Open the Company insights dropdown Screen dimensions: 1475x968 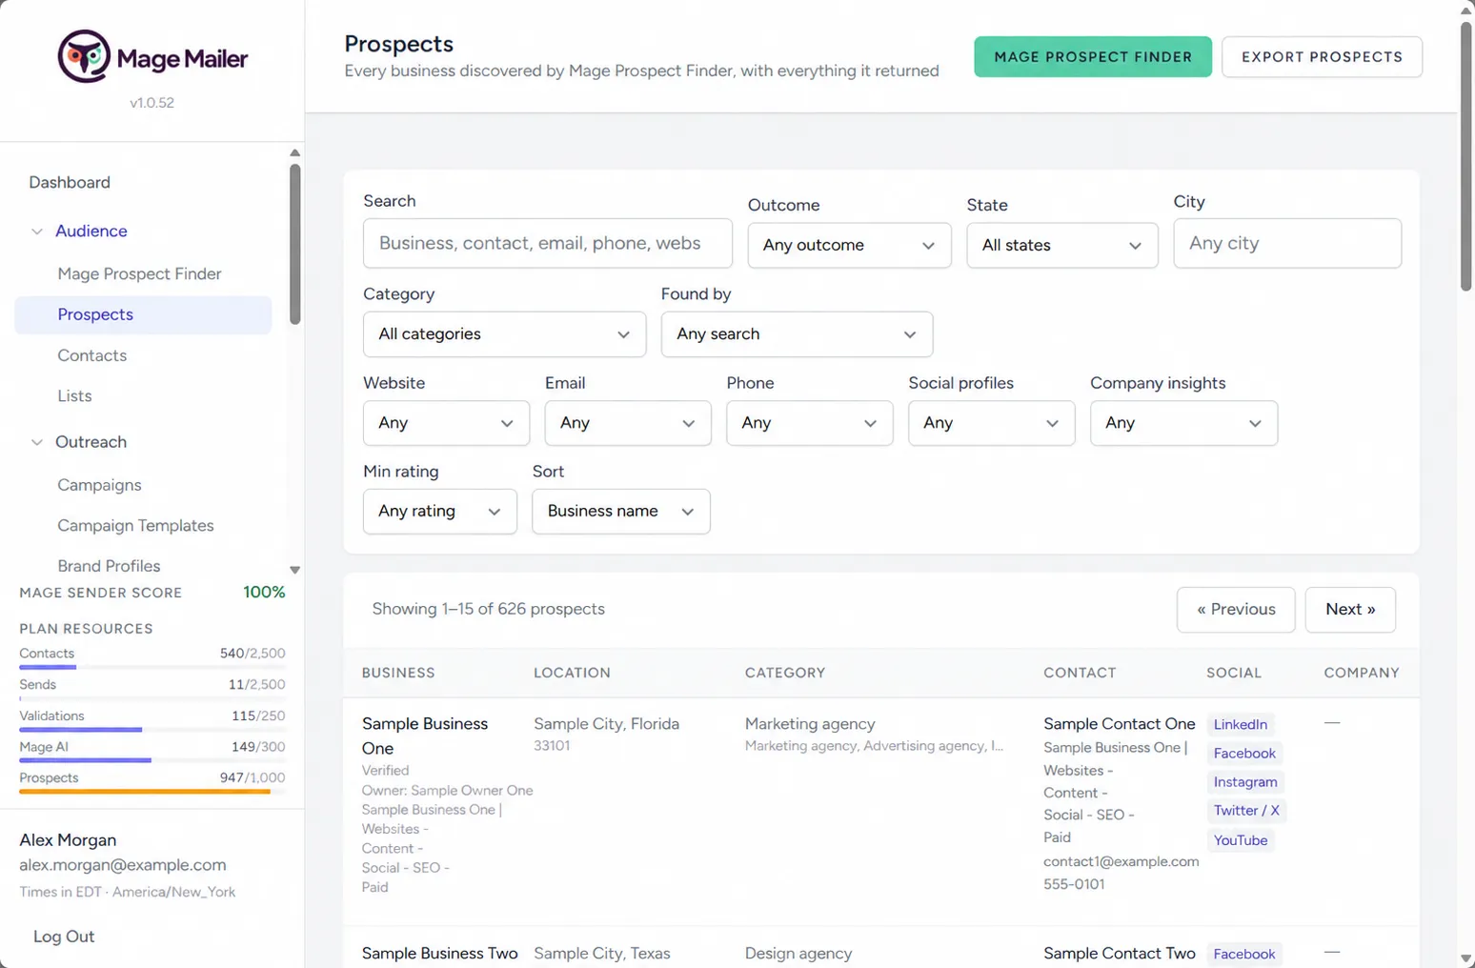pos(1183,423)
